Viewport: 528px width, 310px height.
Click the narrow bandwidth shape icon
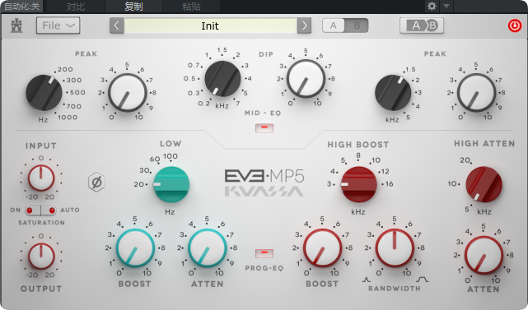367,280
